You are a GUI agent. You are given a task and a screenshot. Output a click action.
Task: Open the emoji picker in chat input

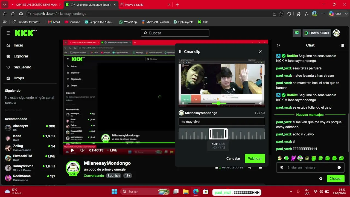pos(339,167)
